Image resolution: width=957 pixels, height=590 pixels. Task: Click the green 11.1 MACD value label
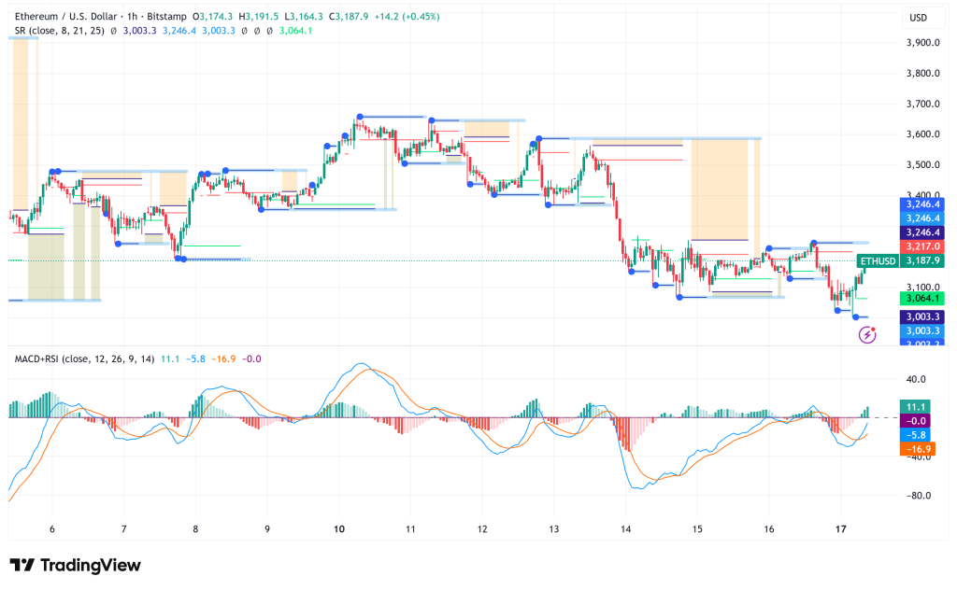(915, 407)
